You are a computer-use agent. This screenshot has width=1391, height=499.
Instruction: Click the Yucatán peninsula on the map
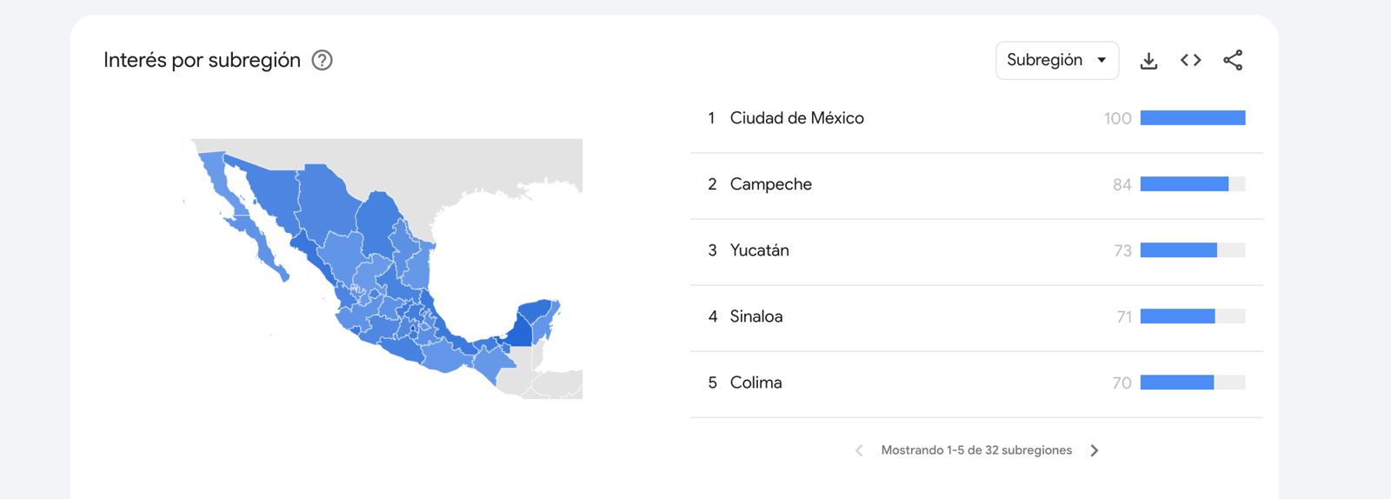(533, 323)
